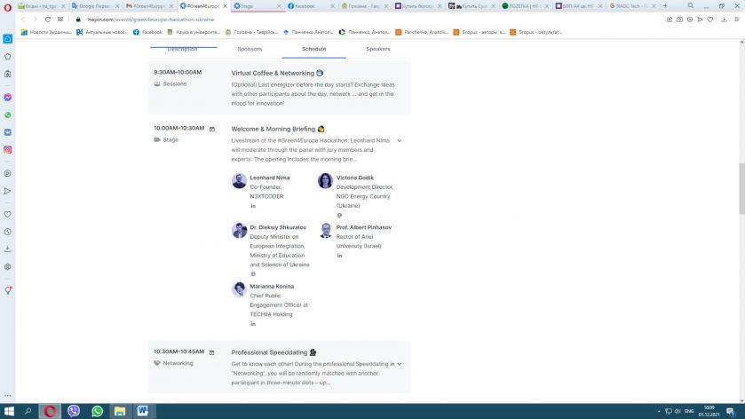This screenshot has width=745, height=419.
Task: Select the Schedule tab
Action: [x=313, y=49]
